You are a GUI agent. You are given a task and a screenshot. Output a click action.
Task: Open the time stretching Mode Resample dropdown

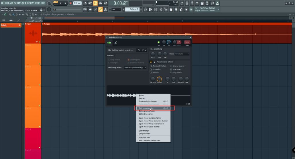182,54
